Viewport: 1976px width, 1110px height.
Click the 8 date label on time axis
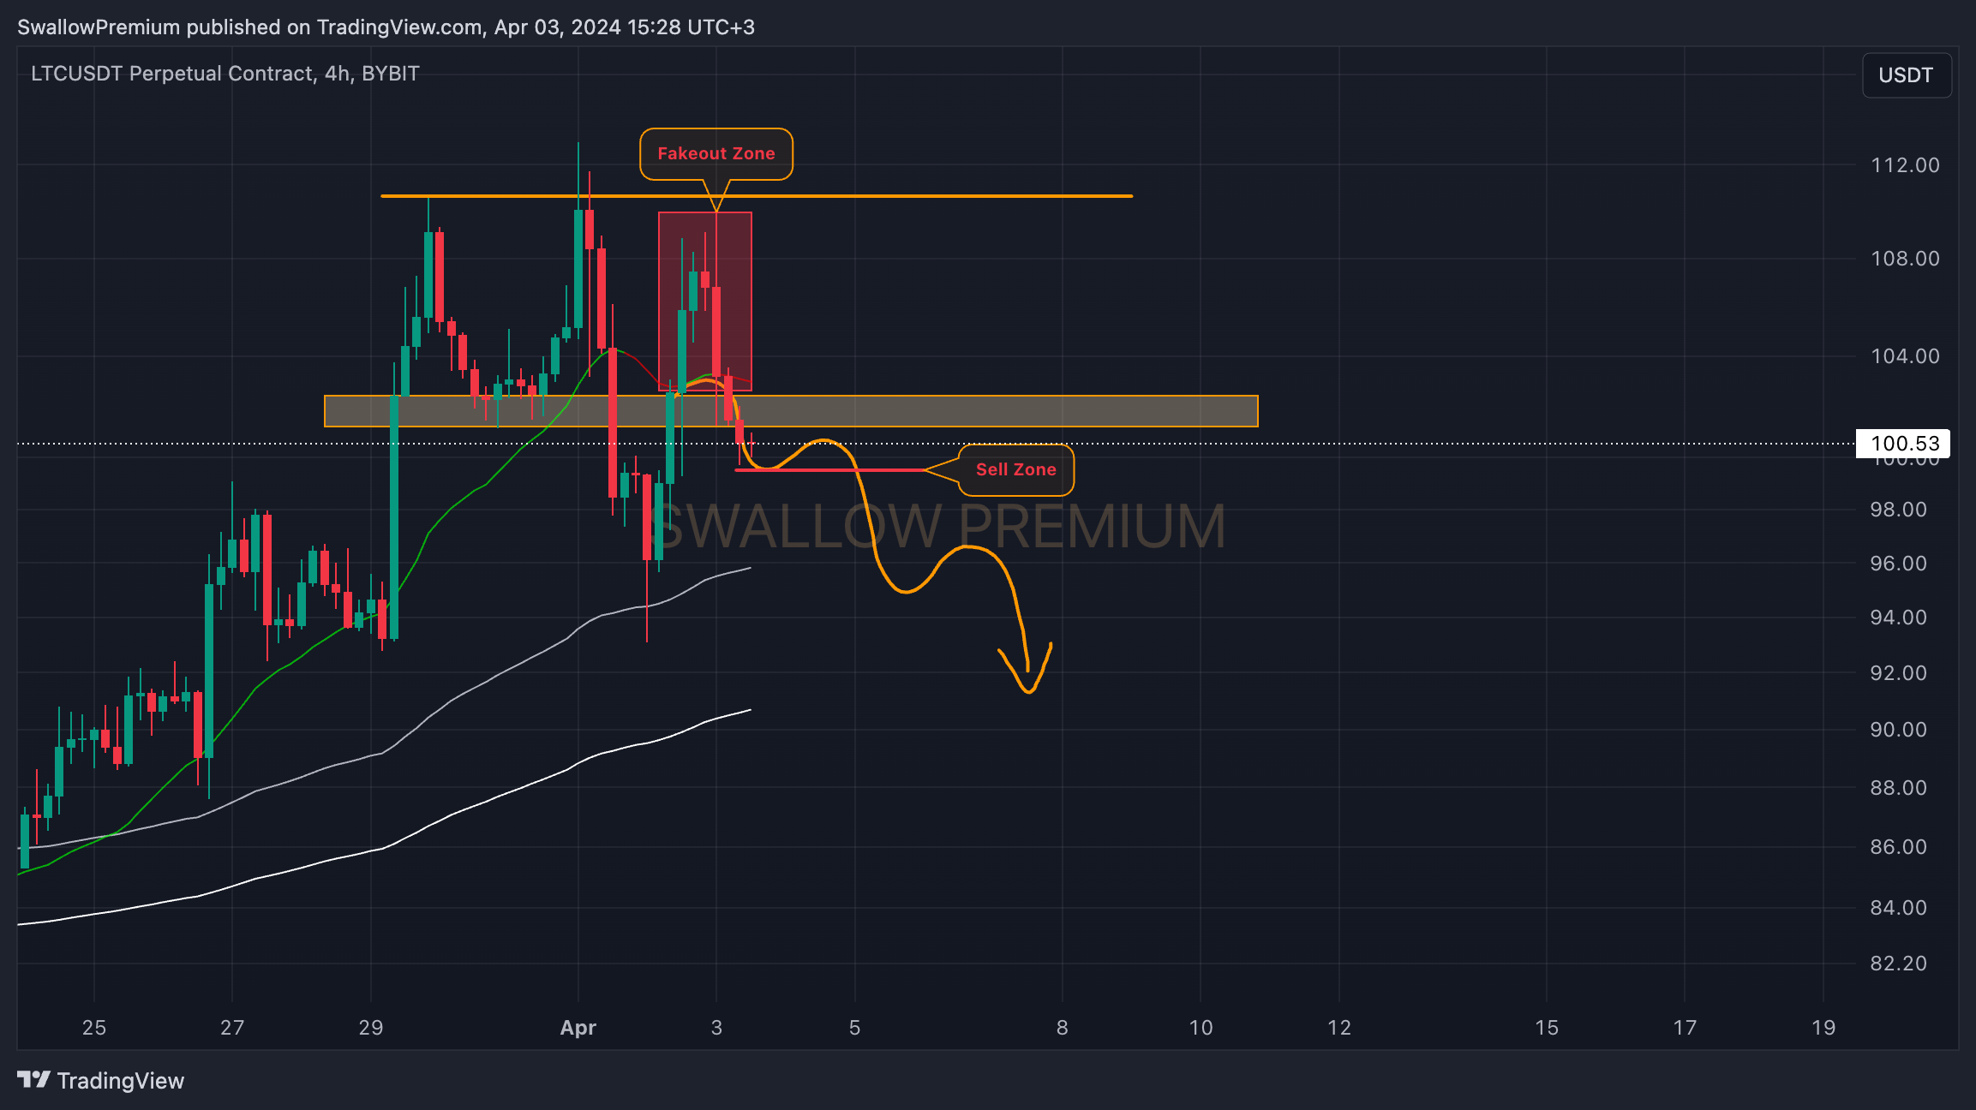point(1063,1028)
